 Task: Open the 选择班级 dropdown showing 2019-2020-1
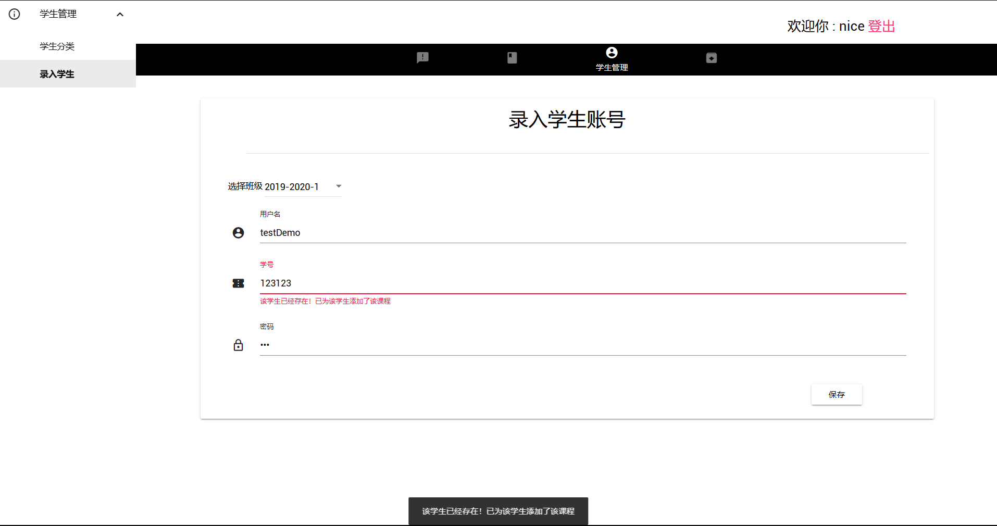pos(303,186)
